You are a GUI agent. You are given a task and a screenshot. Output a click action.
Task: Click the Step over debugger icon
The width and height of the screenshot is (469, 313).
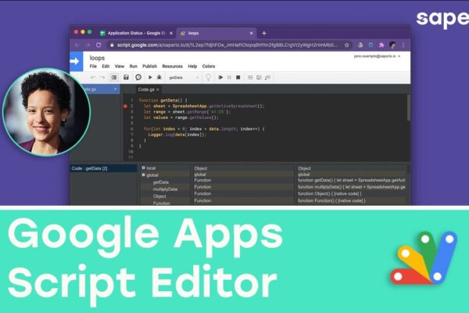tap(259, 77)
